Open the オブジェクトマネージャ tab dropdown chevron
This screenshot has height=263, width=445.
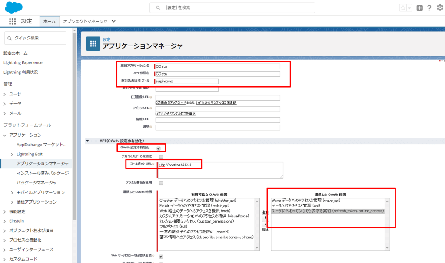pyautogui.click(x=113, y=21)
